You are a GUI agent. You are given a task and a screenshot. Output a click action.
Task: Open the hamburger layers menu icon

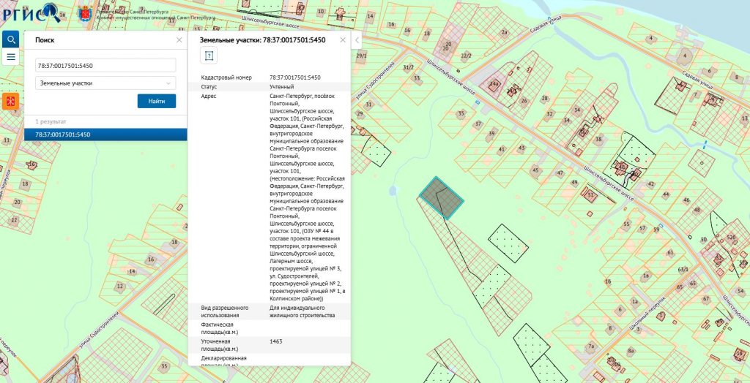coord(11,57)
